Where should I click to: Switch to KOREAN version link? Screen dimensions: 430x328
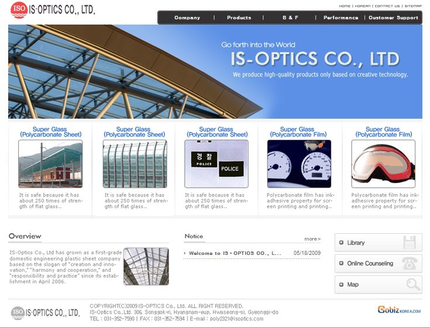(x=363, y=6)
